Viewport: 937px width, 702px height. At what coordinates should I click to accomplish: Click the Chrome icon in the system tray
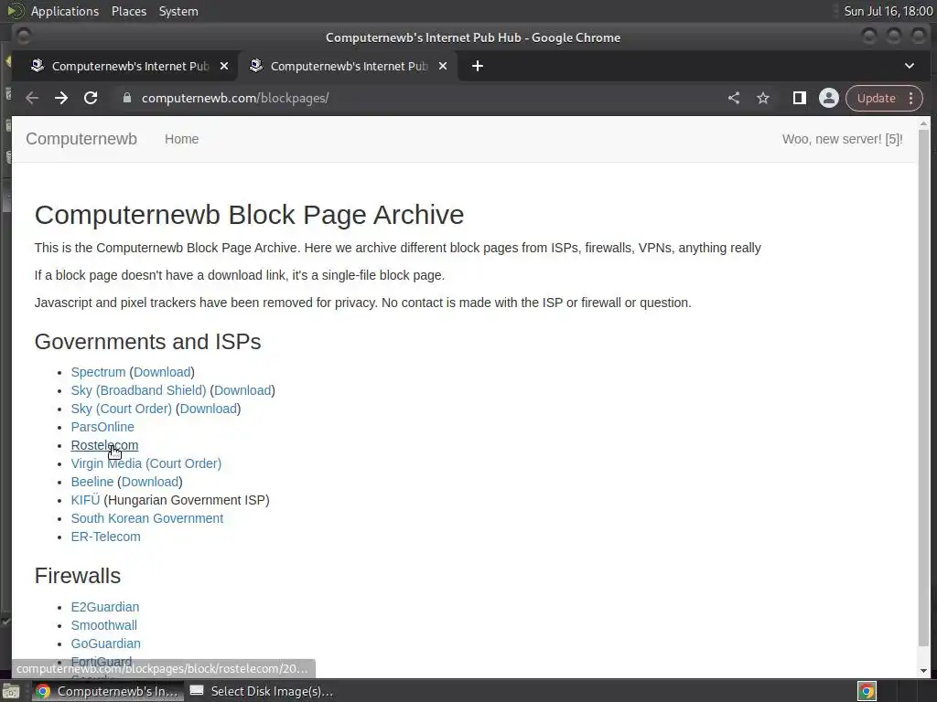point(867,691)
